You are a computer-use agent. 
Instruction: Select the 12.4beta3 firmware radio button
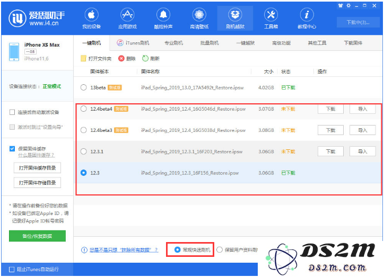coord(83,130)
